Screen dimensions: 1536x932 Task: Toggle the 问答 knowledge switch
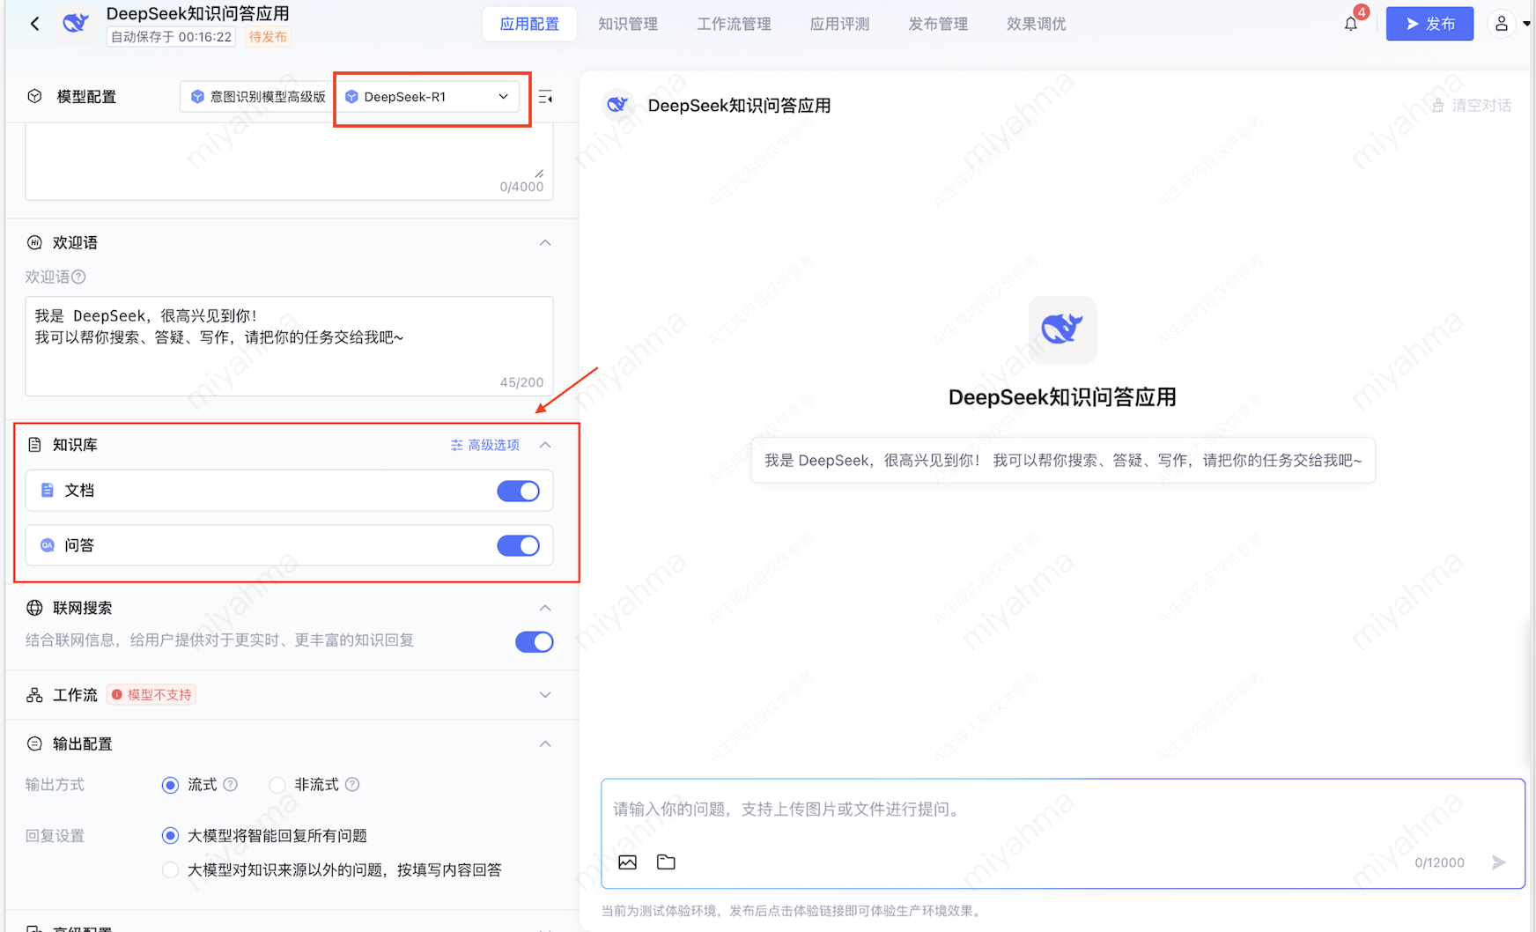click(x=518, y=545)
